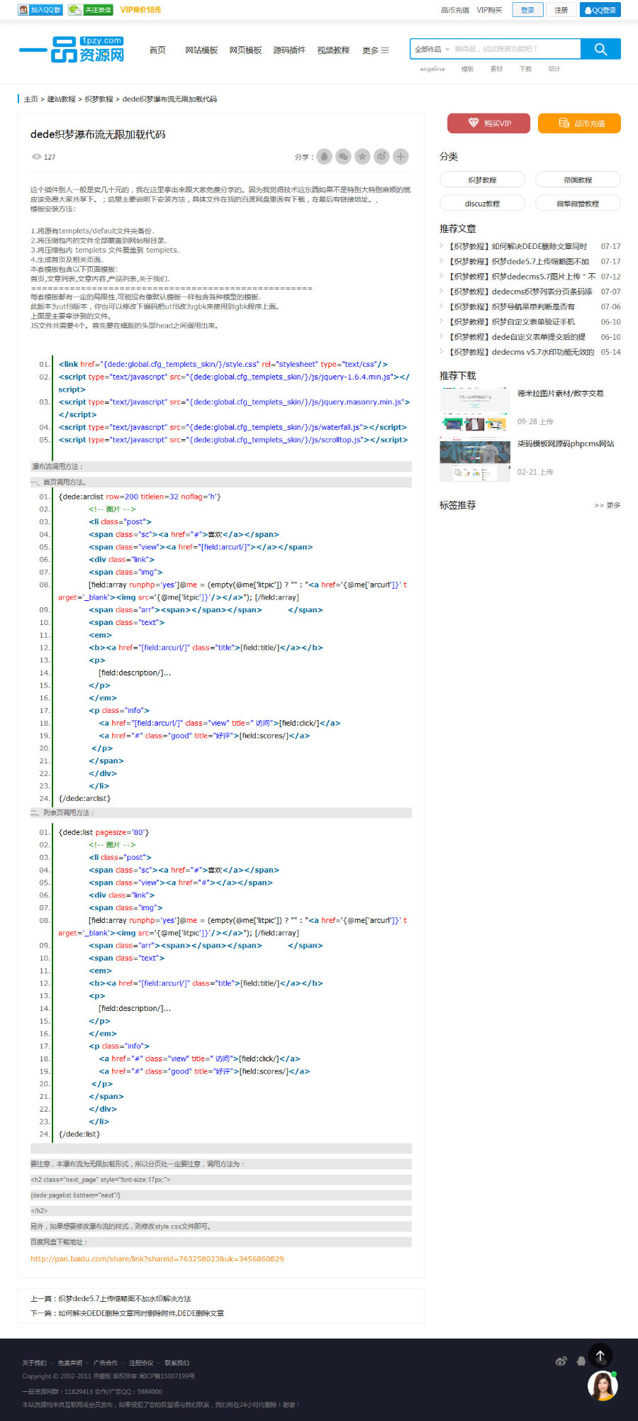Open 网站模板 navigation item
Viewport: 638px width, 1421px height.
[x=201, y=50]
